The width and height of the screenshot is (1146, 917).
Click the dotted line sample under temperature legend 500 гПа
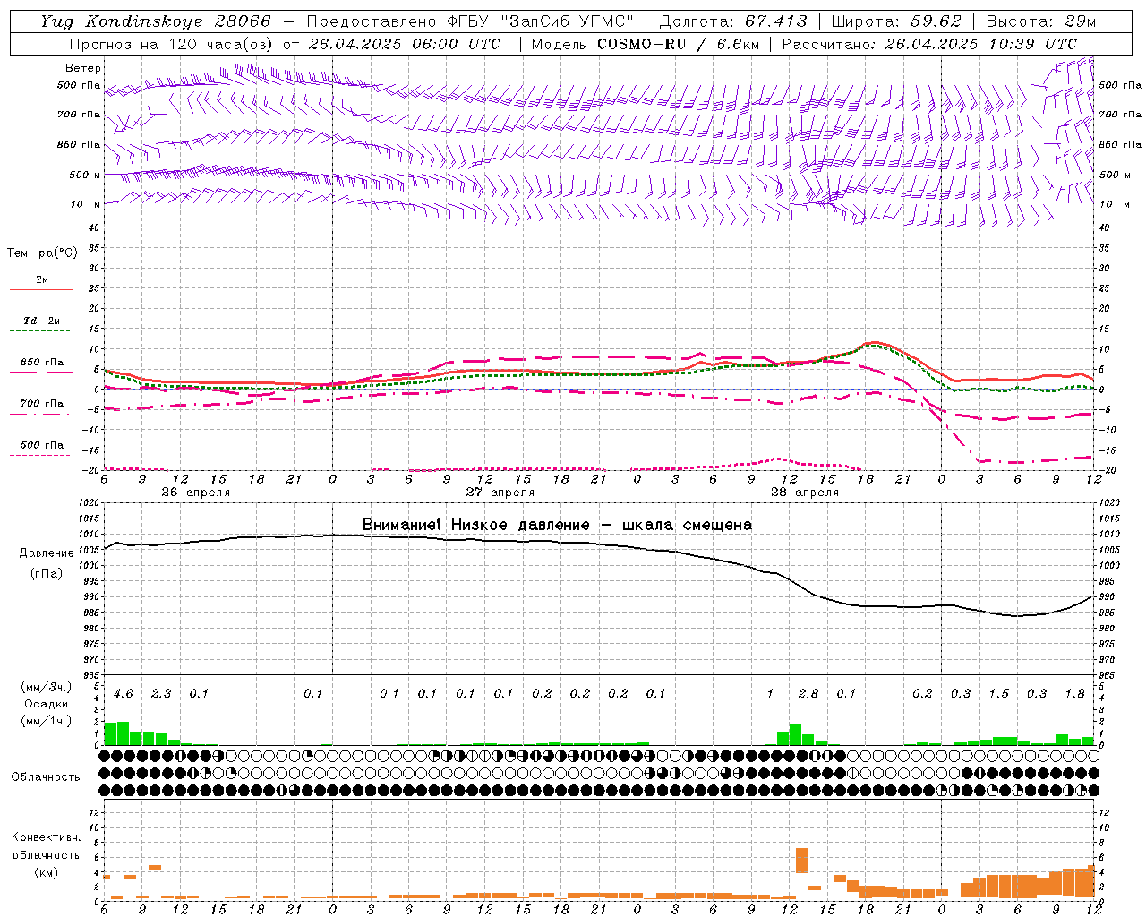40,455
